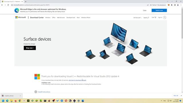Click the Microsoft logo in the header
This screenshot has width=183, height=103.
(21, 17)
